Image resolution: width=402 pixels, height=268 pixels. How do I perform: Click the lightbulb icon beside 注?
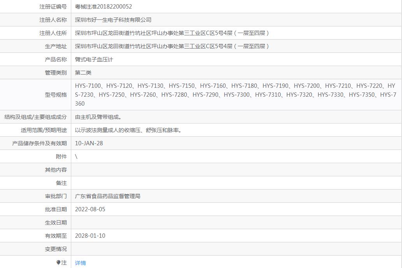click(58, 263)
